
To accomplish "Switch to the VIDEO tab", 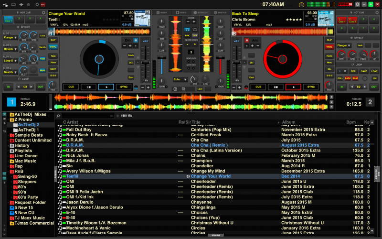I will click(181, 12).
